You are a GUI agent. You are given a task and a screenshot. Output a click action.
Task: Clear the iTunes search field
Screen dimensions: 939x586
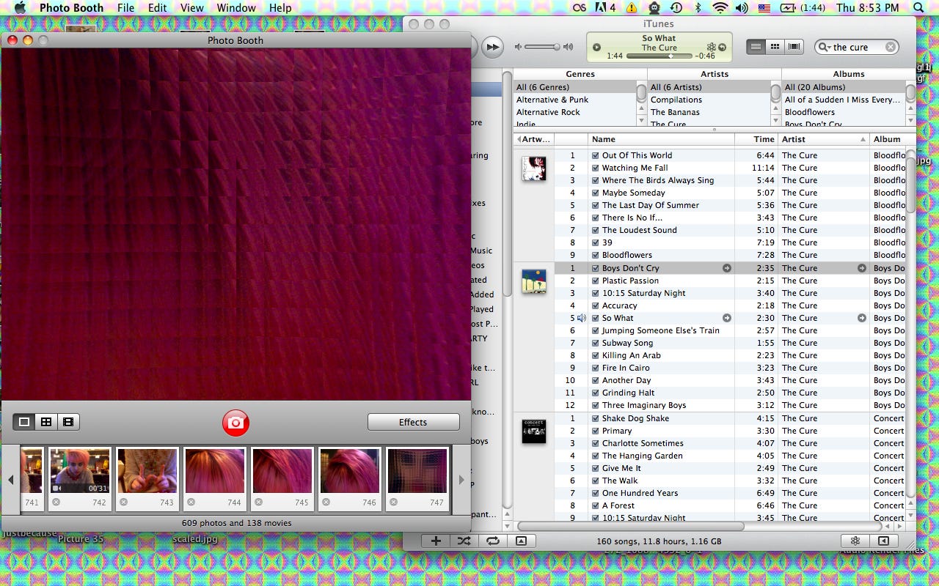click(x=890, y=47)
